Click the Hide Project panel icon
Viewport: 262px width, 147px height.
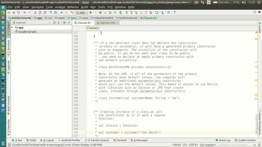pyautogui.click(x=70, y=23)
